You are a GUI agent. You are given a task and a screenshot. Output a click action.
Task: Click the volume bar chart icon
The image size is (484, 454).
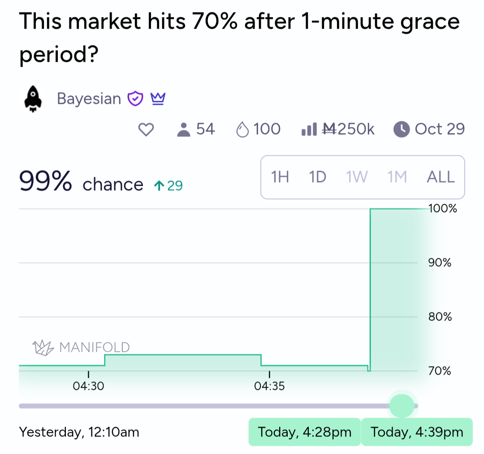pos(309,130)
